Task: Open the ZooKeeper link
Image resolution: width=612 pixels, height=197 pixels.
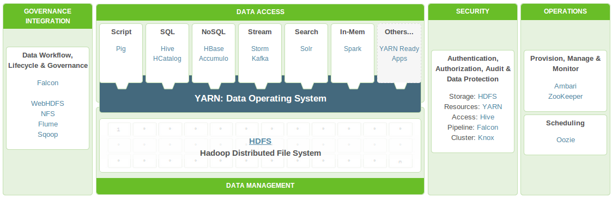Action: (566, 97)
